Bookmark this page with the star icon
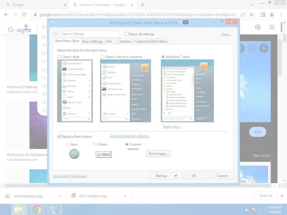Viewport: 287px width, 215px height. click(x=252, y=15)
